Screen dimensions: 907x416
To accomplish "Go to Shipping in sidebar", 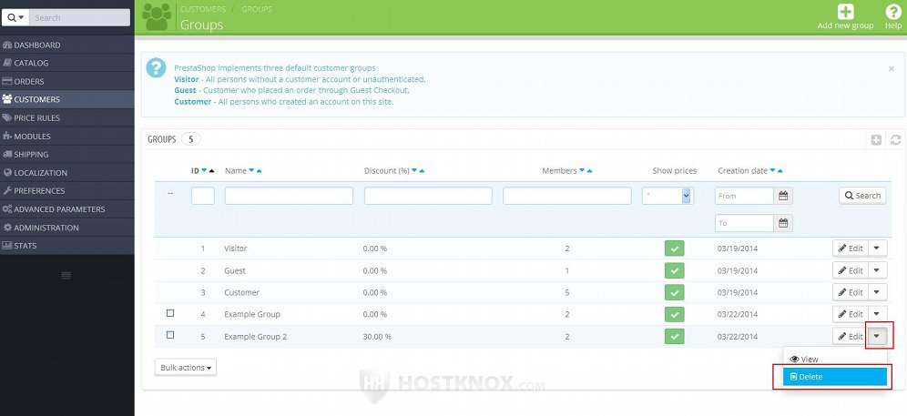I will coord(67,155).
